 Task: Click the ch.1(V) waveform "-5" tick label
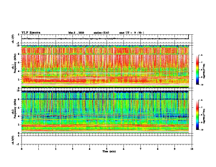tap(18, 43)
